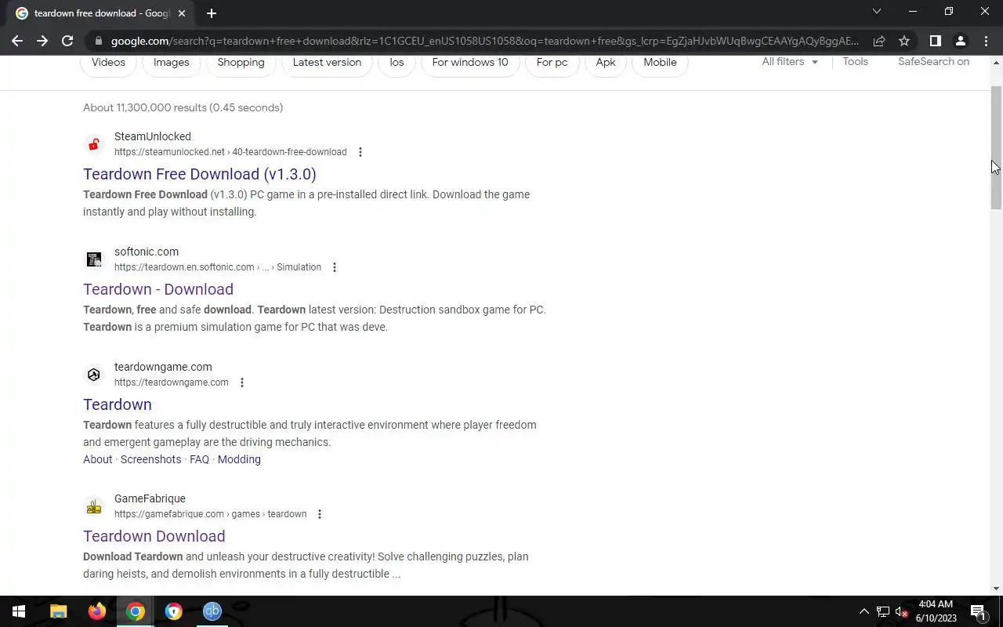Launch Firefox from the taskbar
This screenshot has height=627, width=1003.
tap(97, 611)
